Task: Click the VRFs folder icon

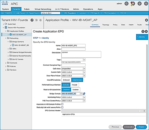Action: (x=11, y=49)
